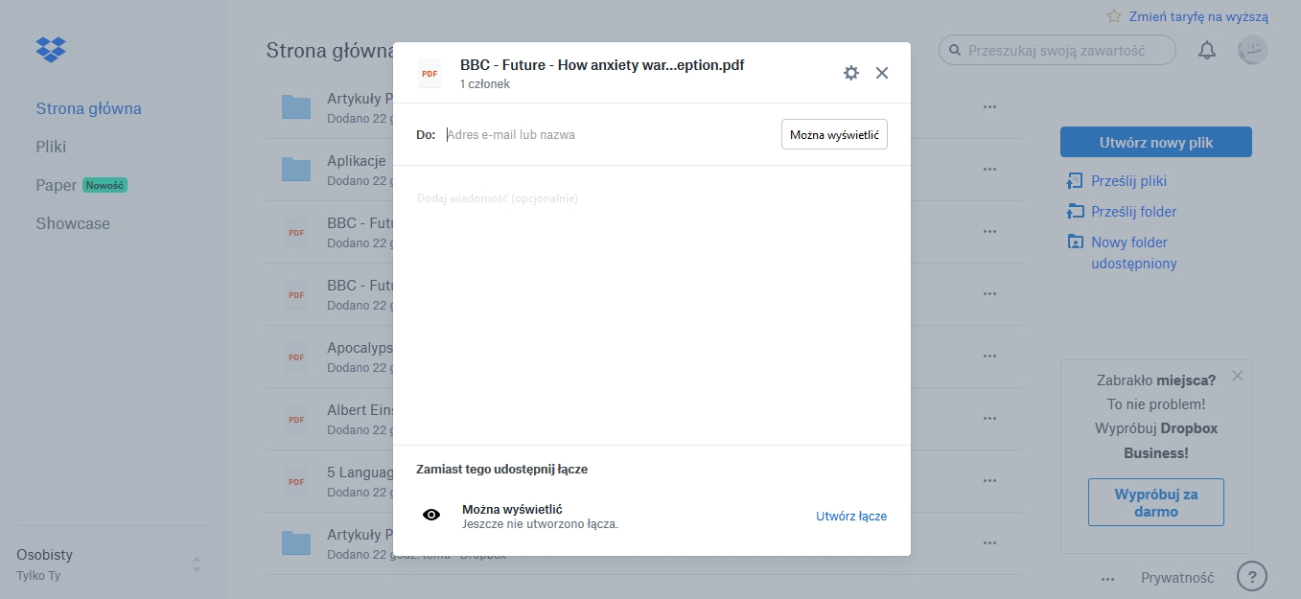Open more options for Apocalyps row
This screenshot has width=1301, height=599.
[990, 356]
